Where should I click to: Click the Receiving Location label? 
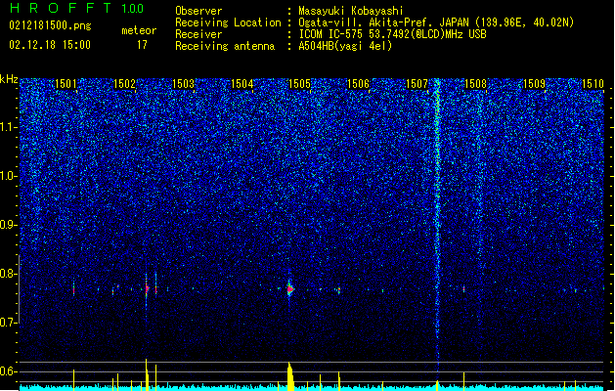228,22
